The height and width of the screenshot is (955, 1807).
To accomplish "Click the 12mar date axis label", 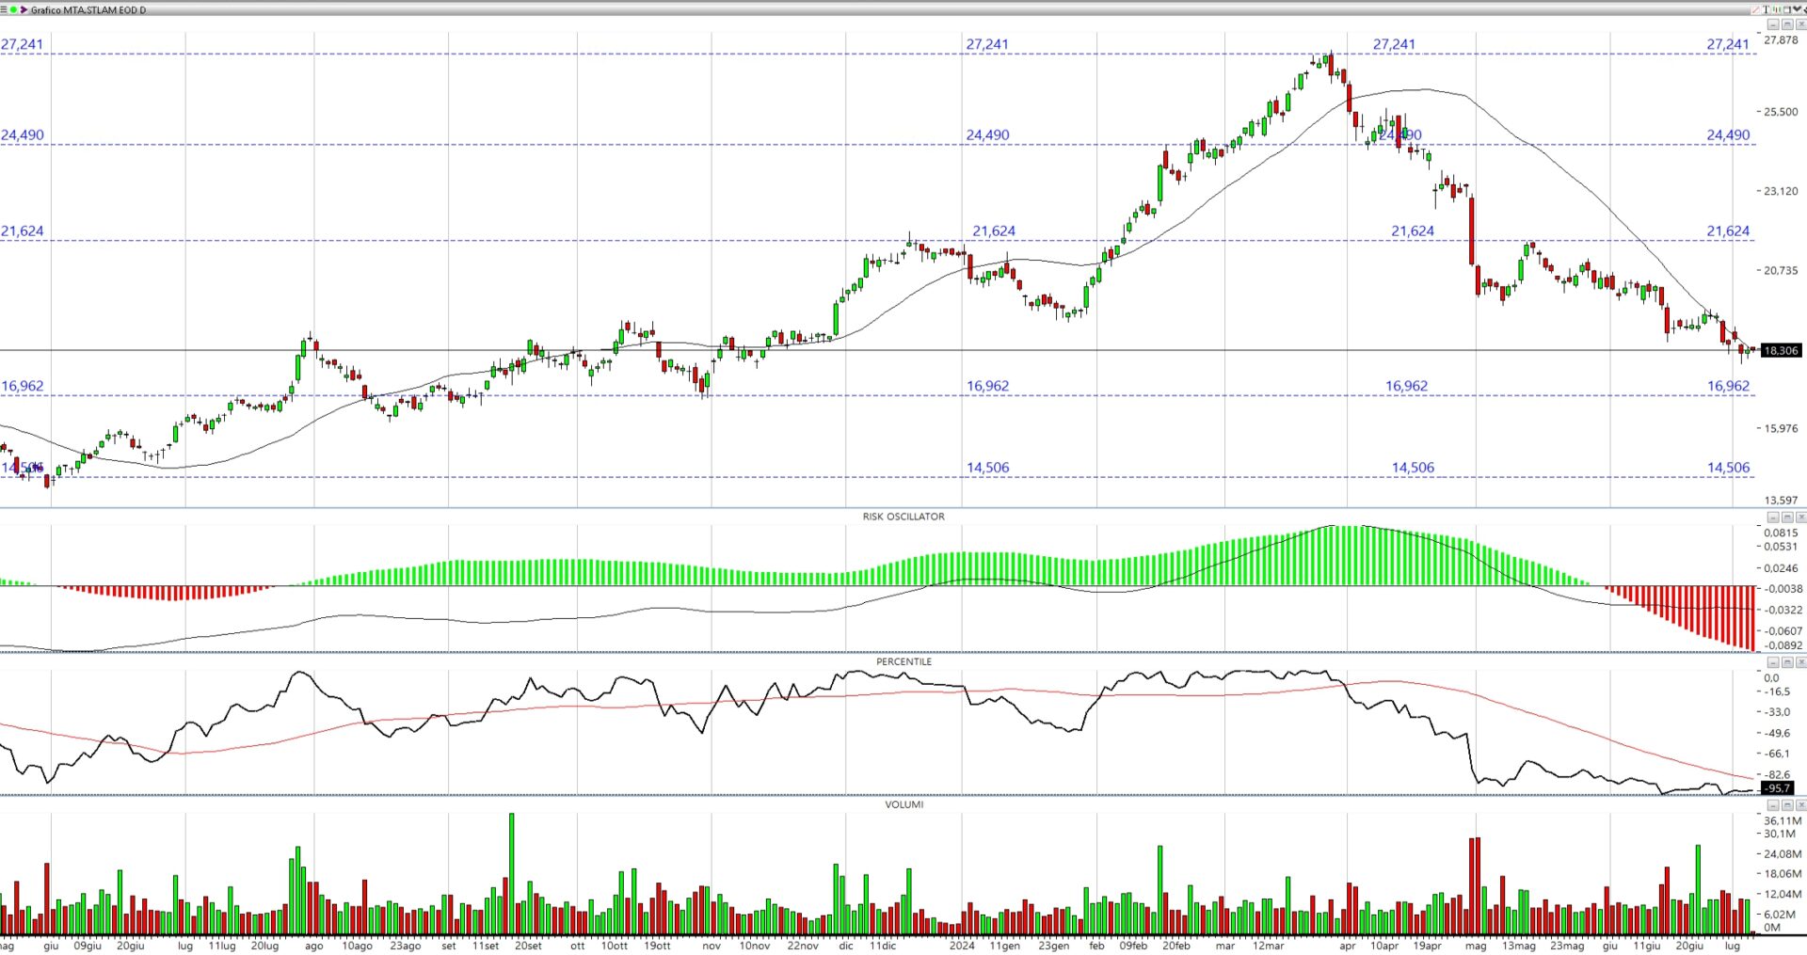I will [1268, 946].
